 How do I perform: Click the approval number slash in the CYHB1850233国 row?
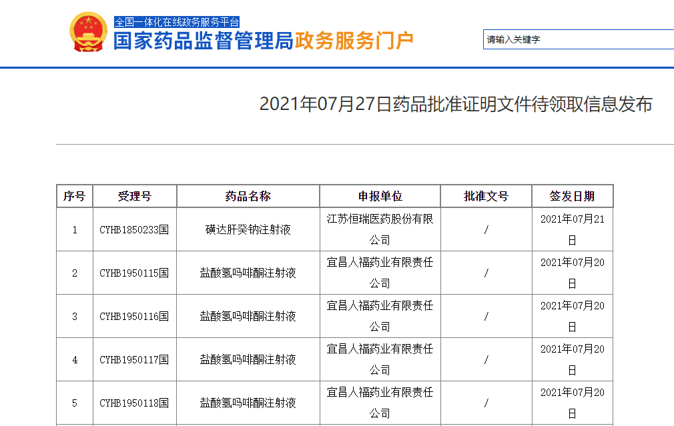486,230
